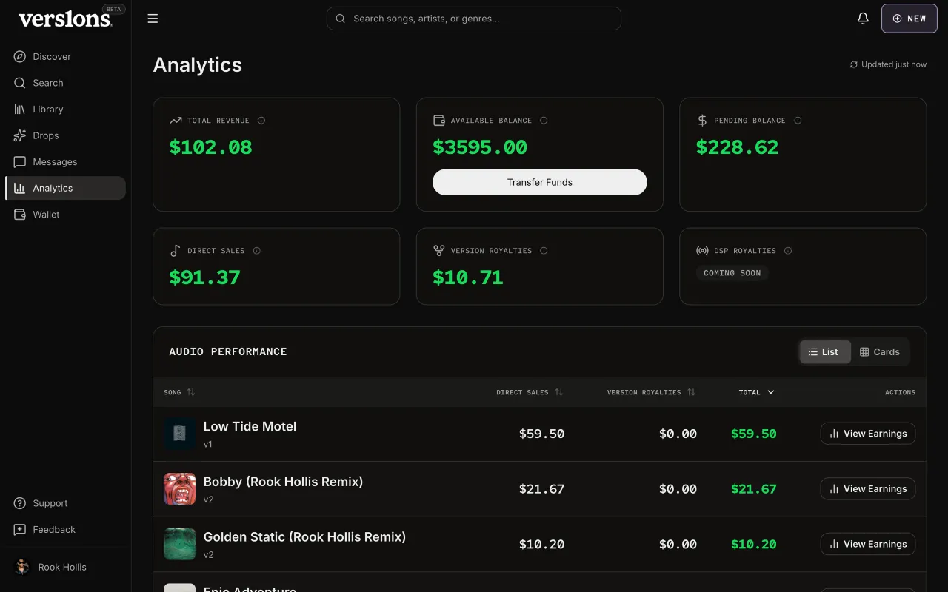Click the trending arrow icon in Total Revenue
The image size is (948, 592).
[176, 121]
